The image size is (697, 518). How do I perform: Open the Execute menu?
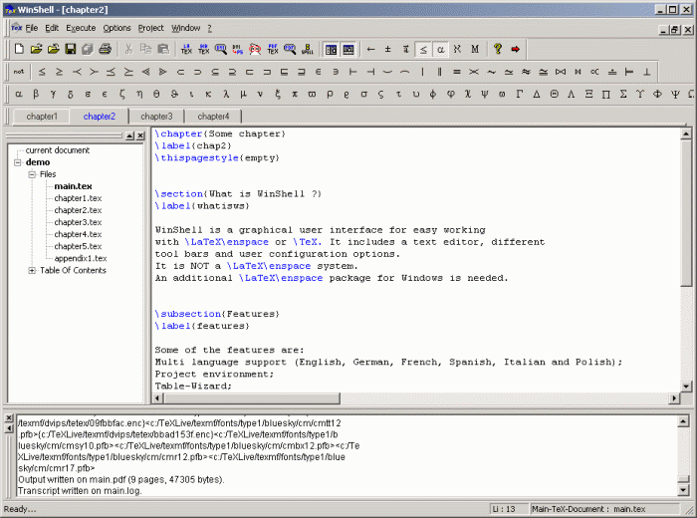point(81,28)
